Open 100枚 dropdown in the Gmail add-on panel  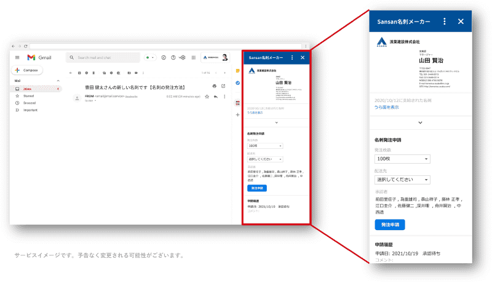(x=265, y=146)
